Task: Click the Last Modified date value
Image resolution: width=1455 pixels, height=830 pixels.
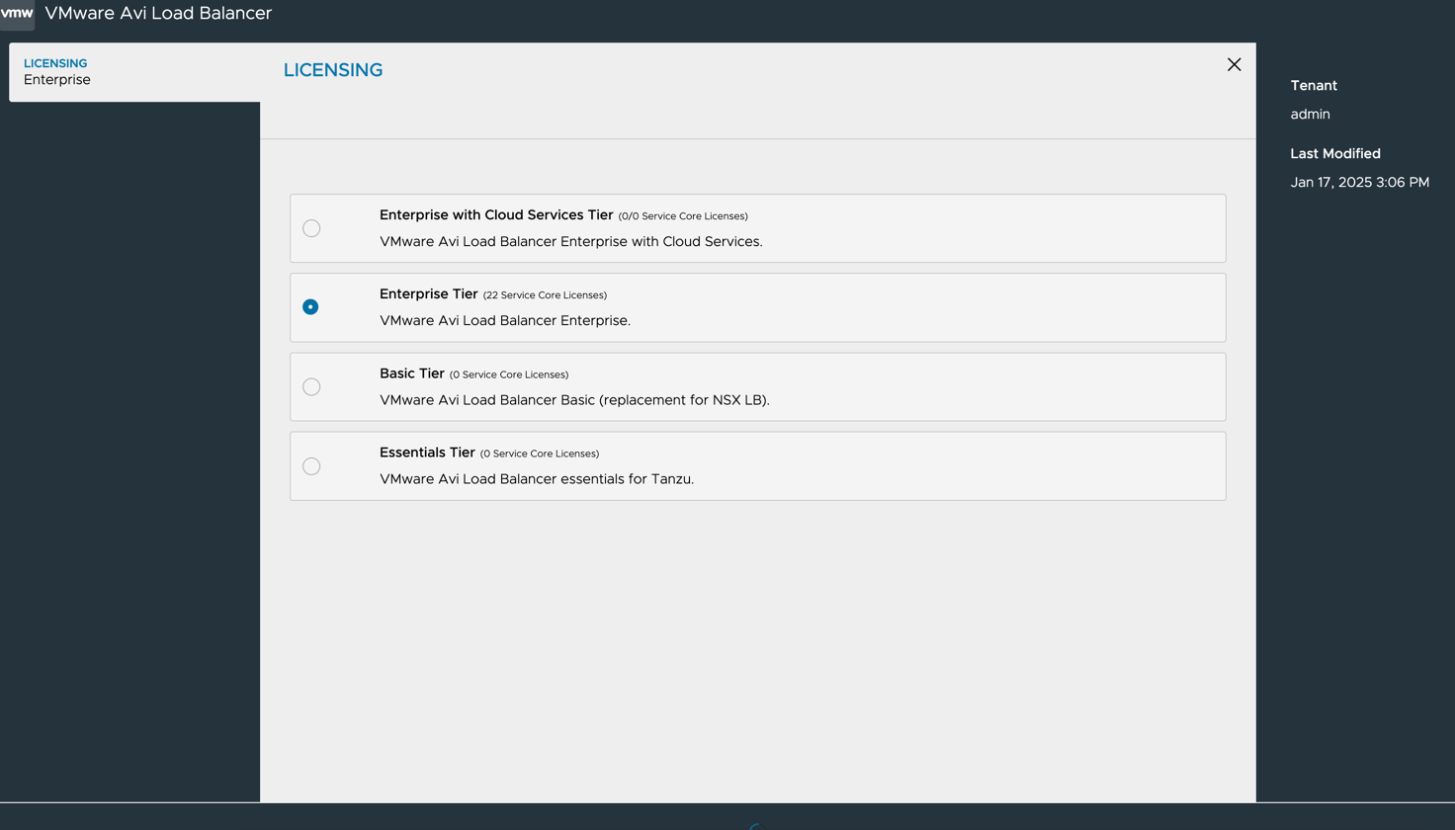Action: (x=1359, y=182)
